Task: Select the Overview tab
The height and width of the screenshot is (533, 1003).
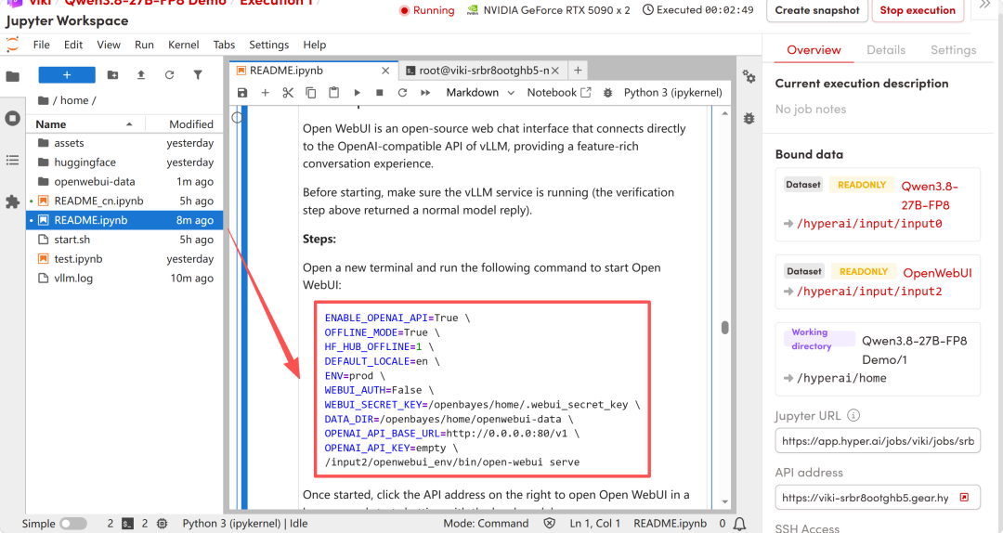Action: tap(814, 50)
